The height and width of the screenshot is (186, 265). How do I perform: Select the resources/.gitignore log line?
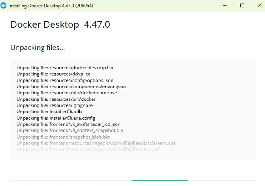click(54, 105)
